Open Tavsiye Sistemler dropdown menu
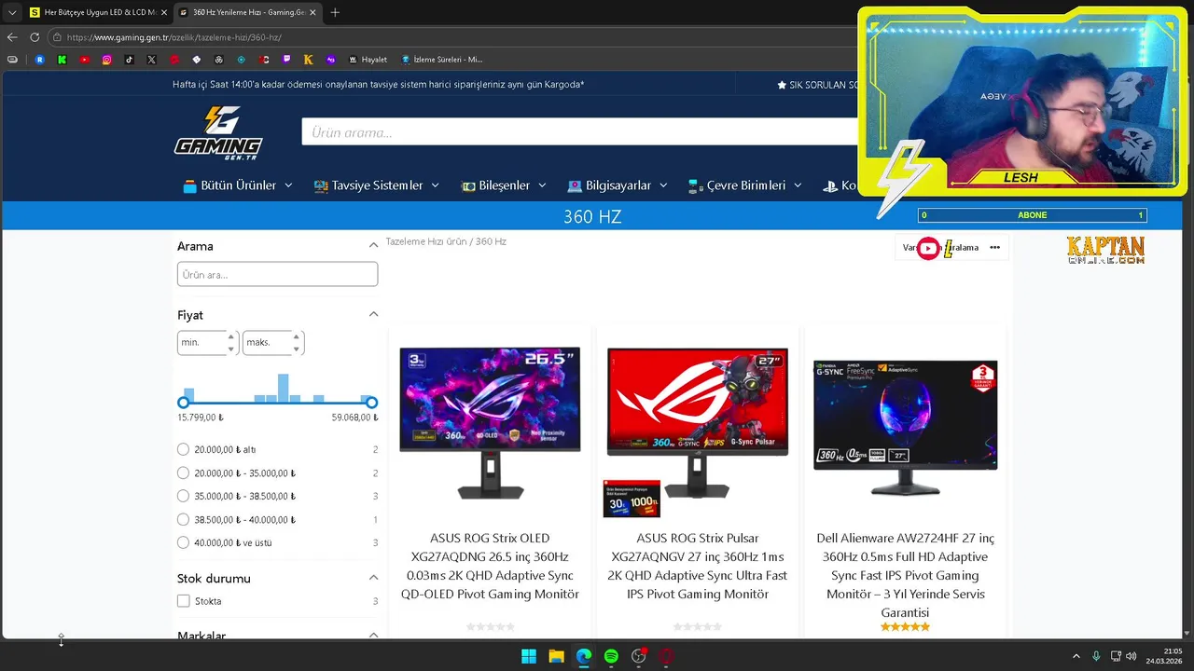This screenshot has height=671, width=1194. (x=377, y=185)
